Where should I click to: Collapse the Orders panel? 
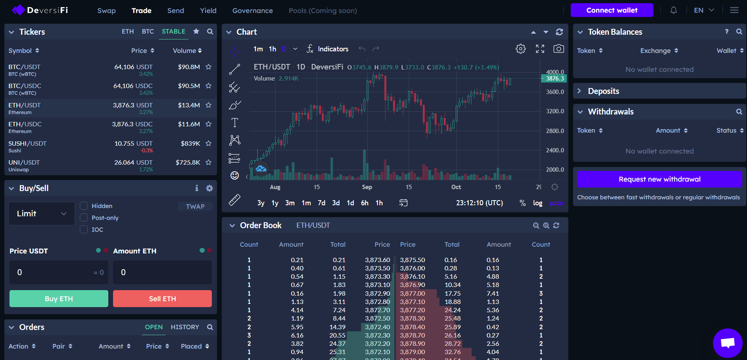pos(11,327)
